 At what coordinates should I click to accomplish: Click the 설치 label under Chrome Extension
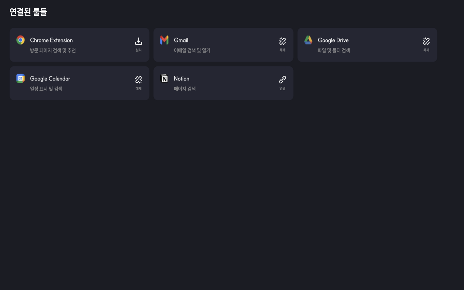(138, 50)
